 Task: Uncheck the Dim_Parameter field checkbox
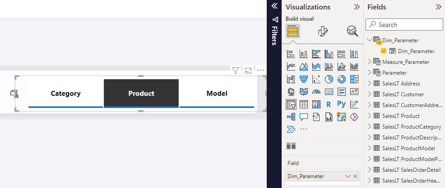pos(384,51)
